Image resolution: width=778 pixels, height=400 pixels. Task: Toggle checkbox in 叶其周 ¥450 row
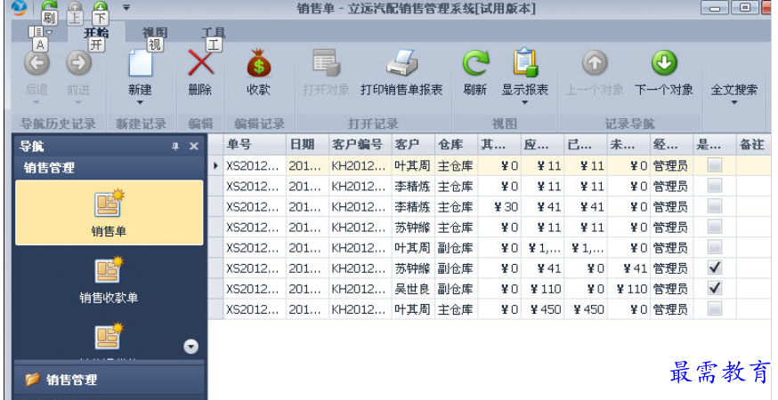click(x=715, y=308)
